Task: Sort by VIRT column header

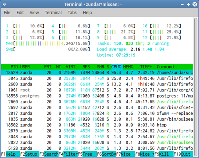Action: 70,67
